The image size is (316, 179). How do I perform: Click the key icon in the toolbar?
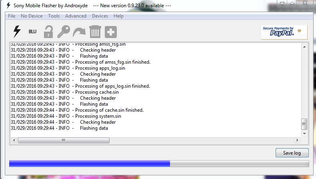pyautogui.click(x=64, y=32)
